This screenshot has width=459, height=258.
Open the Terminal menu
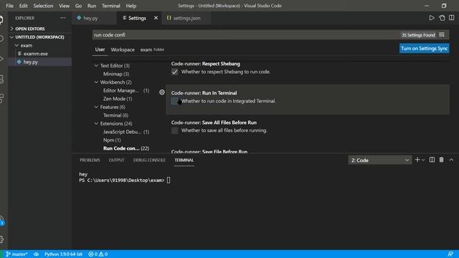[111, 6]
